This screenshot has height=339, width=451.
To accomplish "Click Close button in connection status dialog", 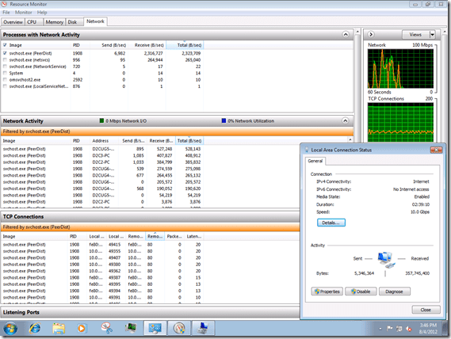I will (426, 310).
